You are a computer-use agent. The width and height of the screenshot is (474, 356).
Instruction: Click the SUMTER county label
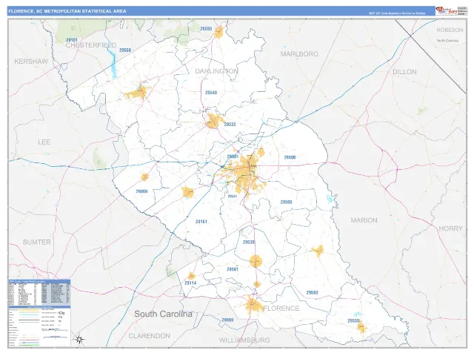36,243
